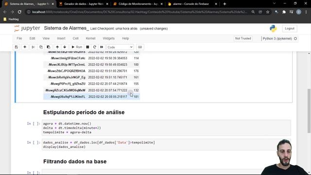The height and width of the screenshot is (175, 311).
Task: Open the command palette keyboard icon
Action: click(140, 47)
